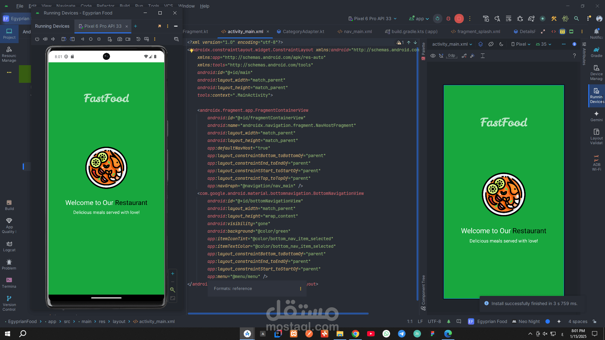605x340 pixels.
Task: Click layout breadcrumb in navigation bar
Action: pyautogui.click(x=119, y=321)
